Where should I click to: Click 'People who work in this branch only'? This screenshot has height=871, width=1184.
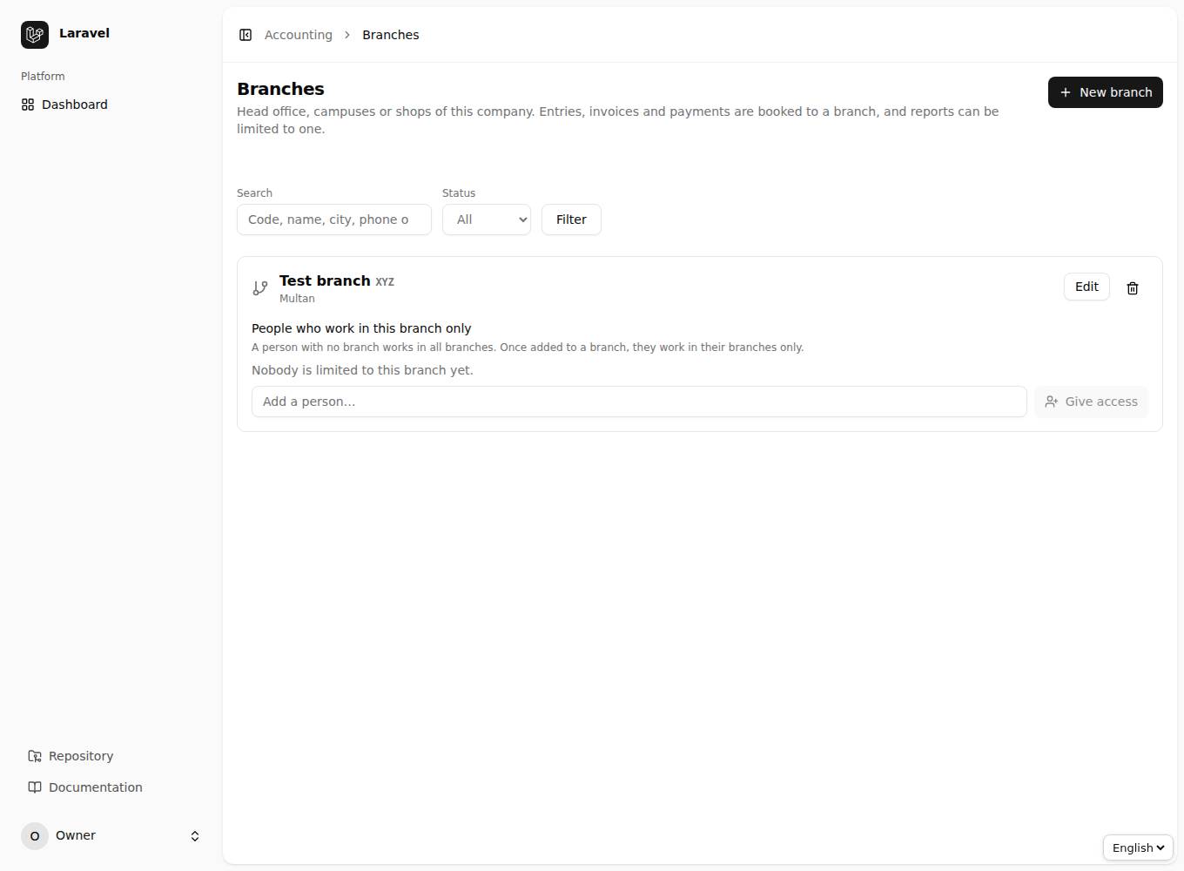pos(361,328)
